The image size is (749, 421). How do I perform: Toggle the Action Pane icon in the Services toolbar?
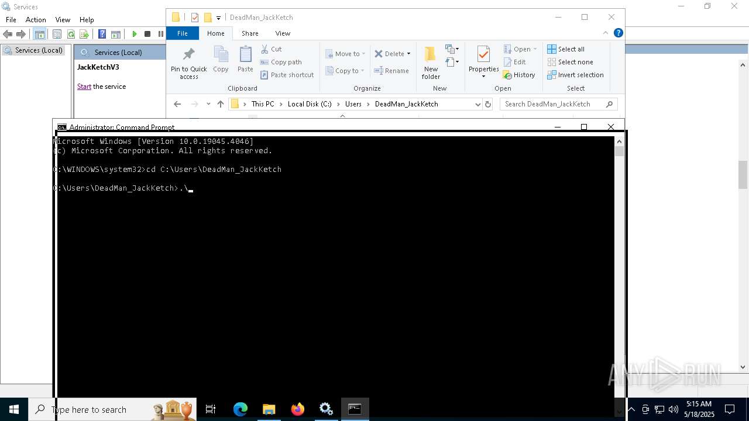[x=116, y=34]
